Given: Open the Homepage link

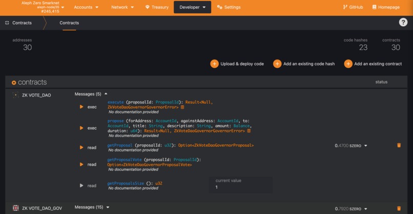Looking at the screenshot, I should 386,7.
